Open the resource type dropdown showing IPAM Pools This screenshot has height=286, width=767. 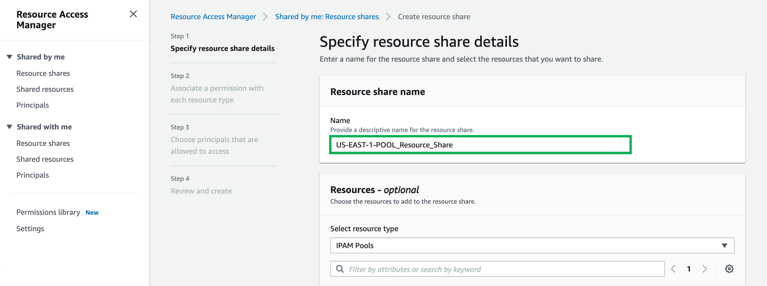point(532,245)
